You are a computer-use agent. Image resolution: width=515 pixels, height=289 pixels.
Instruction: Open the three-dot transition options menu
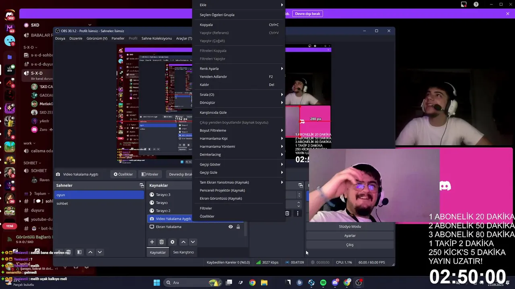coord(298,213)
